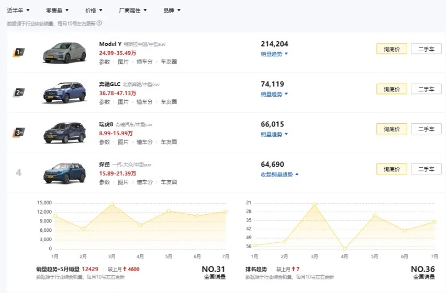Collapse 收起销量趋势 for 探岳
The image size is (446, 293).
(280, 174)
